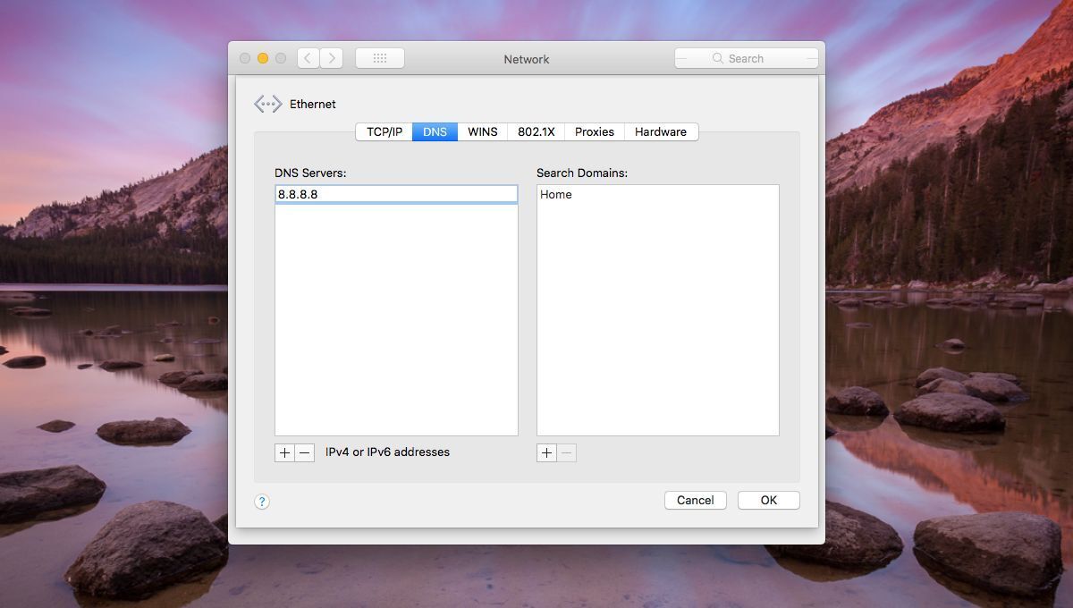Add a search domain with plus
The width and height of the screenshot is (1073, 608).
546,452
